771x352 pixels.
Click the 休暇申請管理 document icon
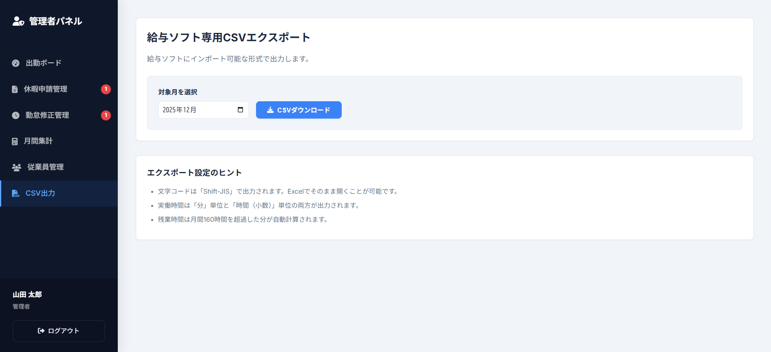pyautogui.click(x=15, y=89)
